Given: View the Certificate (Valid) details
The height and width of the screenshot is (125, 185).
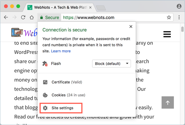Looking at the screenshot, I should click(67, 82).
